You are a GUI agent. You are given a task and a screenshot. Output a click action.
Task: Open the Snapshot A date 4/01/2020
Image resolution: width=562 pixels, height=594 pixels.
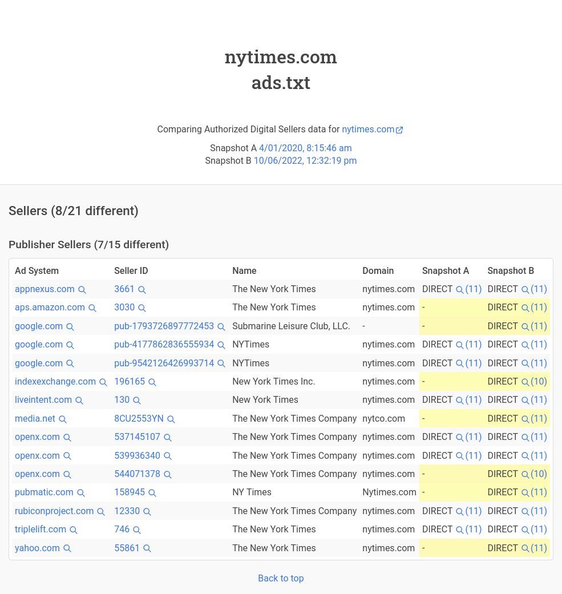tap(305, 148)
